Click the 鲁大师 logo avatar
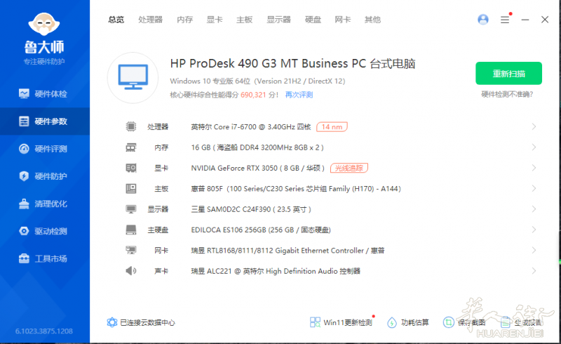 44,24
